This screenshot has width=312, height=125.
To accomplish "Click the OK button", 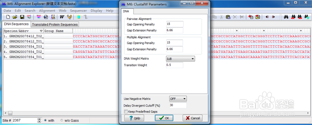I will point(164,118).
